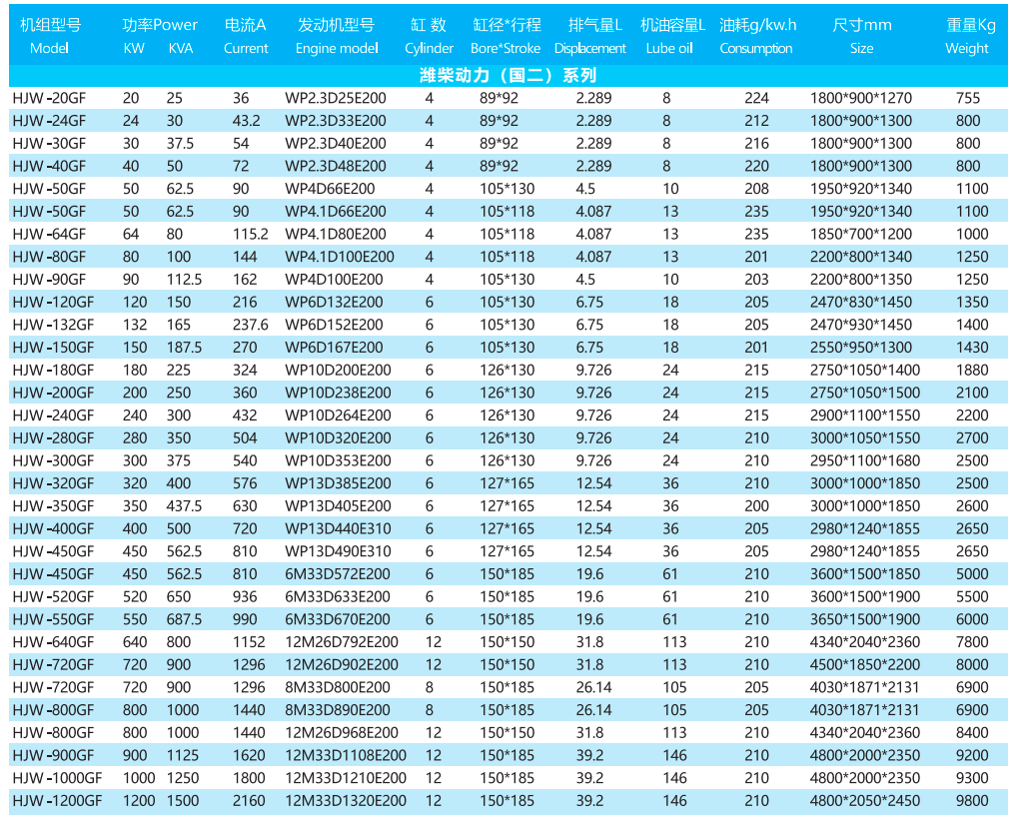Click the 237.6 current value
This screenshot has width=1021, height=823.
coord(250,325)
